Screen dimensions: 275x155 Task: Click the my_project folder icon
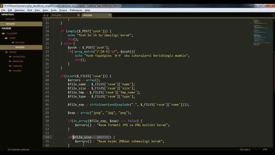click(x=3, y=33)
